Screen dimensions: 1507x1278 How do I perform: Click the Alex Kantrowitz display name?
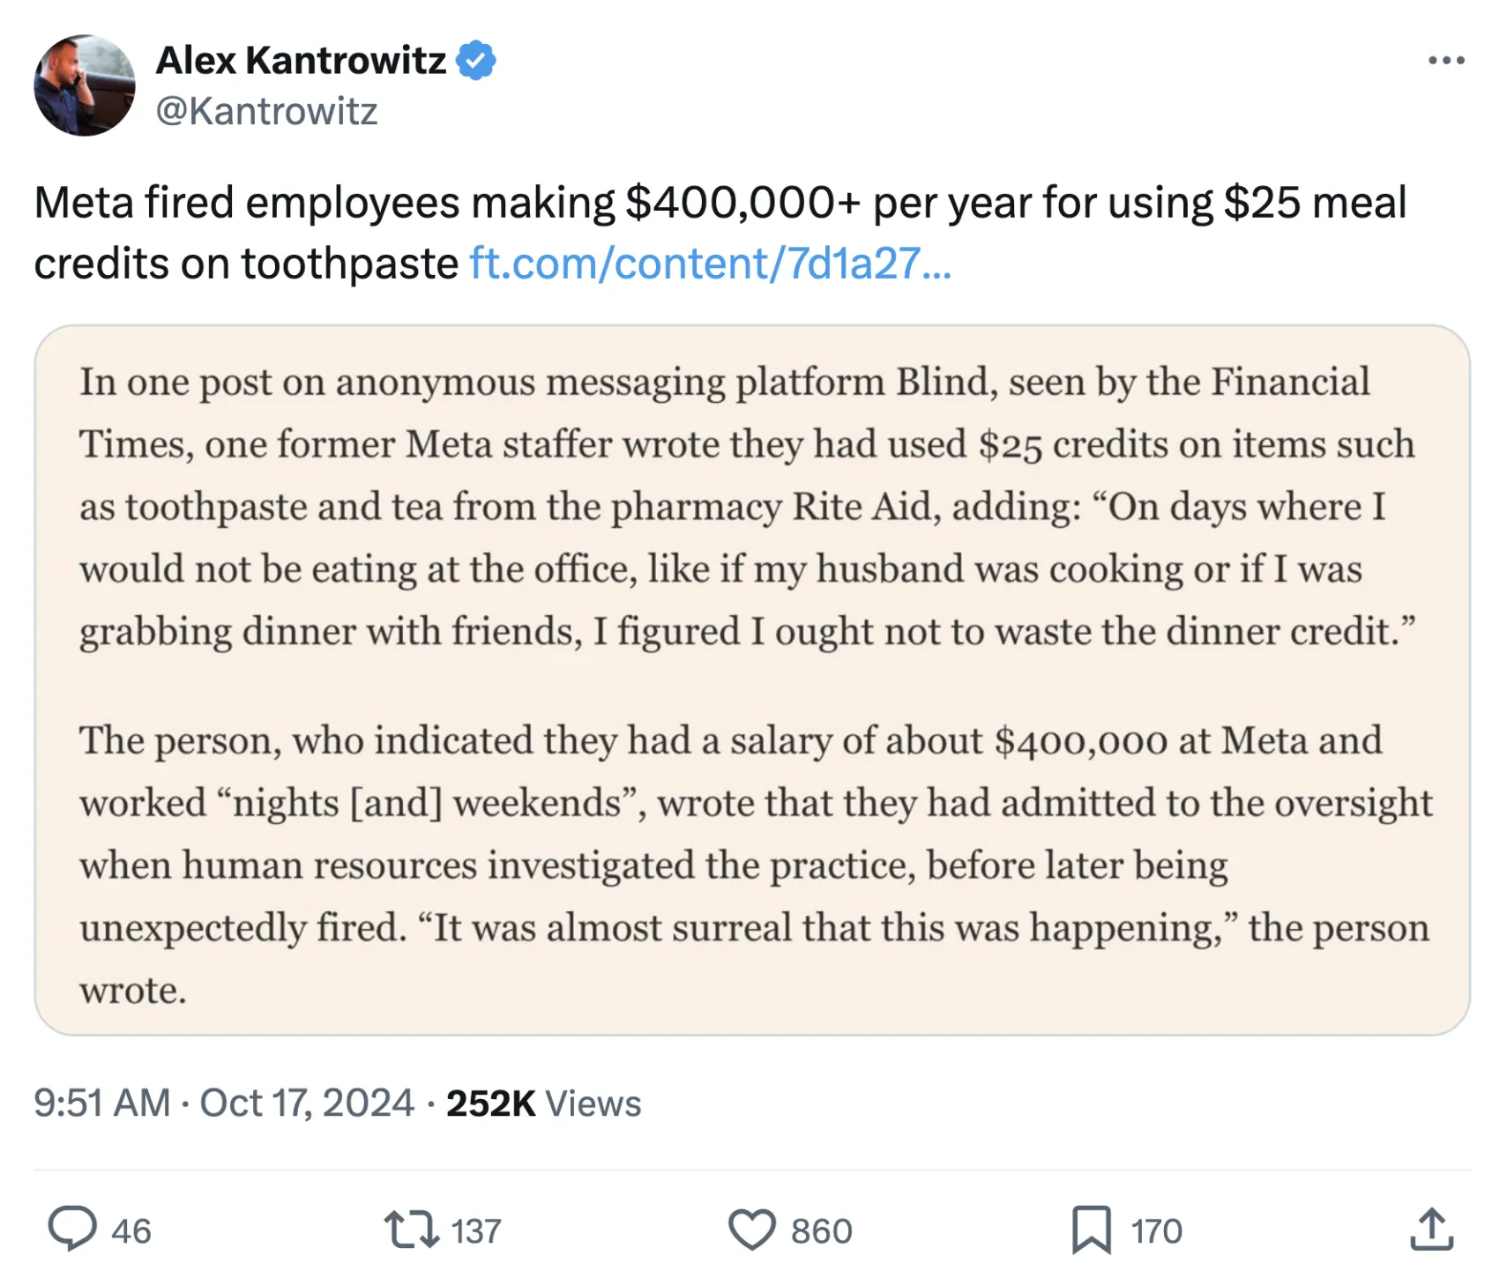(x=301, y=61)
